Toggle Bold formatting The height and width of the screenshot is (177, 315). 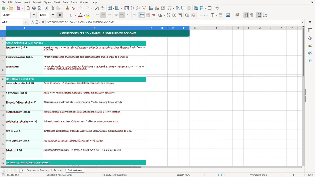pos(60,15)
